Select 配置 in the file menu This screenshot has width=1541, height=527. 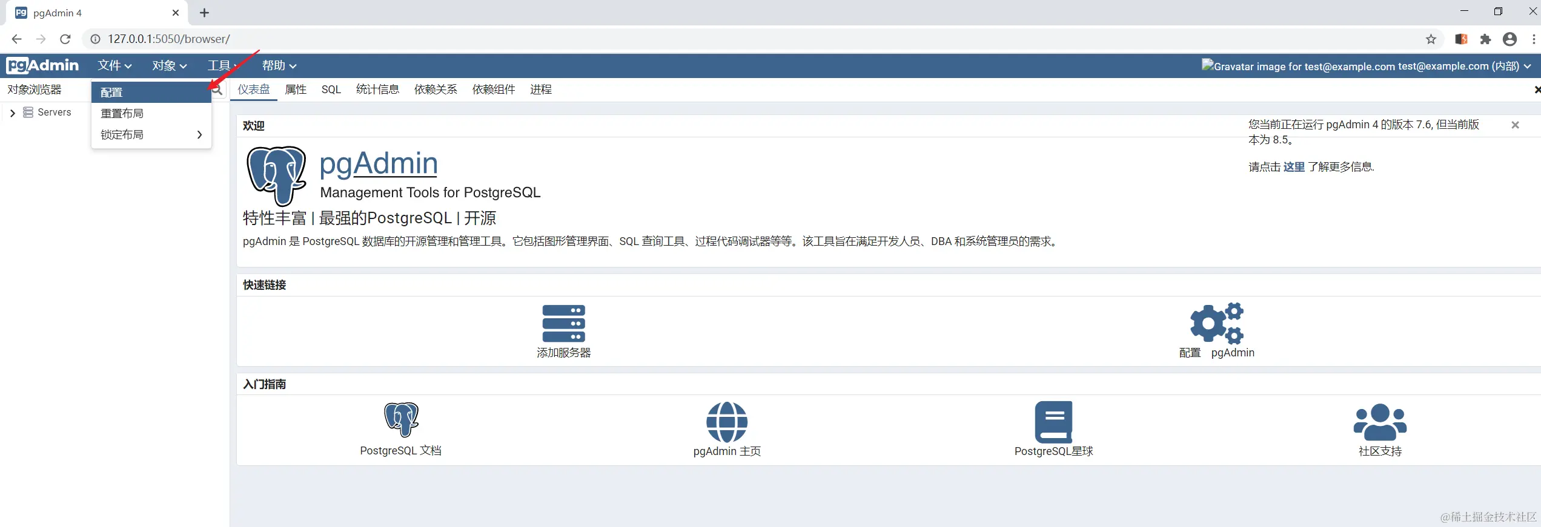(151, 93)
